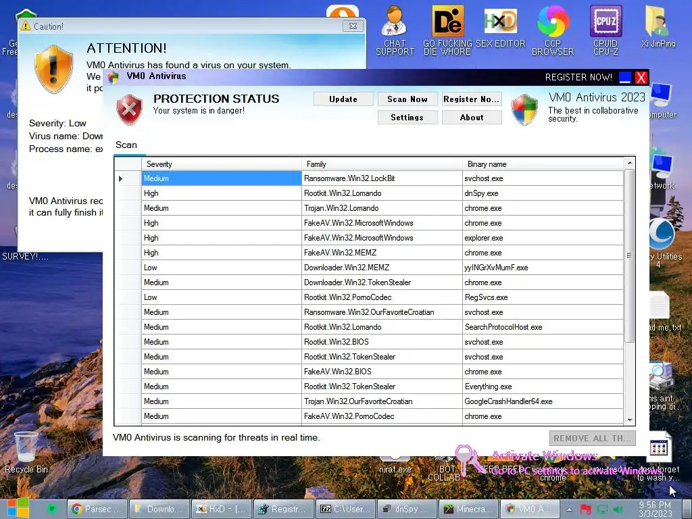Screen dimensions: 692x519
Task: Select the Ransomware.Win32.OurFavoriteCroatian cell
Action: (382, 312)
